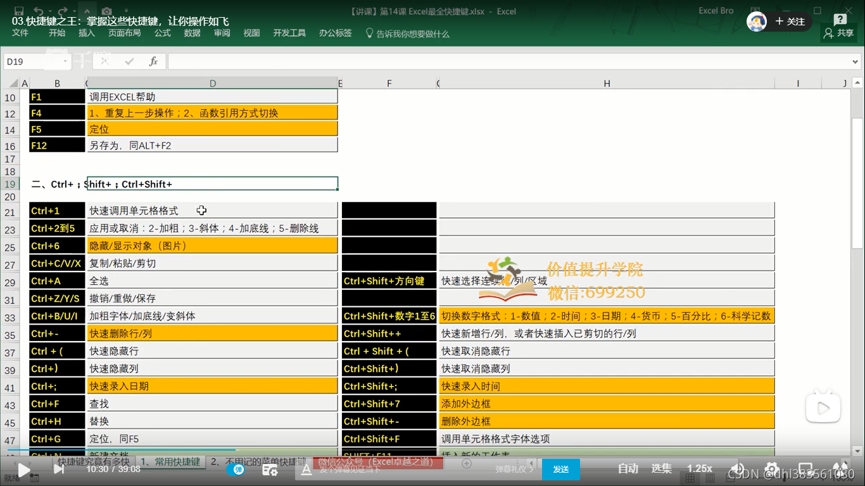Switch to the 开始 ribbon tab
Screen dimensions: 865x486
[x=57, y=33]
